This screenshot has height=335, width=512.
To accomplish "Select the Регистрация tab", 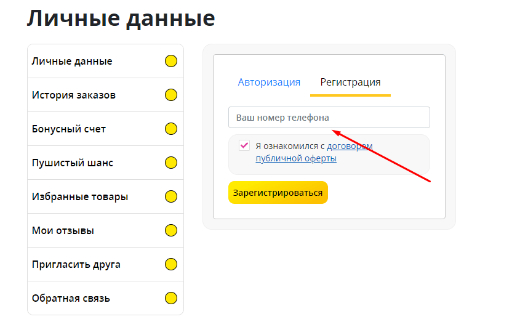I will click(350, 83).
